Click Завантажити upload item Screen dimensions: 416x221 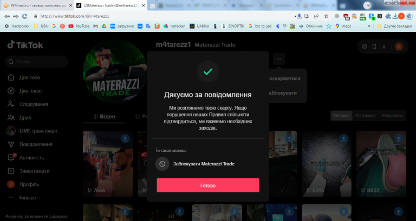[28, 171]
